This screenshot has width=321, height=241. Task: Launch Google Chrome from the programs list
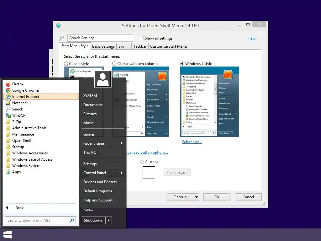tap(41, 90)
